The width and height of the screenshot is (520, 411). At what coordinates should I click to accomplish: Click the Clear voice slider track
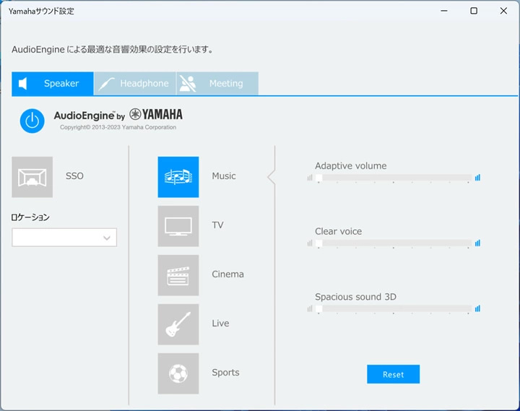click(x=394, y=243)
